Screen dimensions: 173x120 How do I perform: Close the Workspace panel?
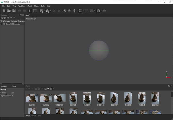coord(23,15)
